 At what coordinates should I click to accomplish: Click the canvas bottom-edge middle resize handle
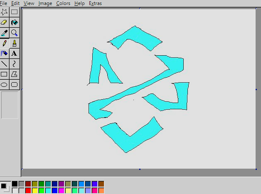tap(140, 169)
